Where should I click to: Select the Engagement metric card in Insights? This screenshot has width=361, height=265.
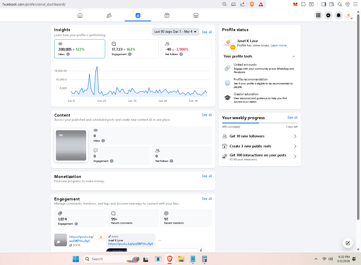[x=133, y=49]
